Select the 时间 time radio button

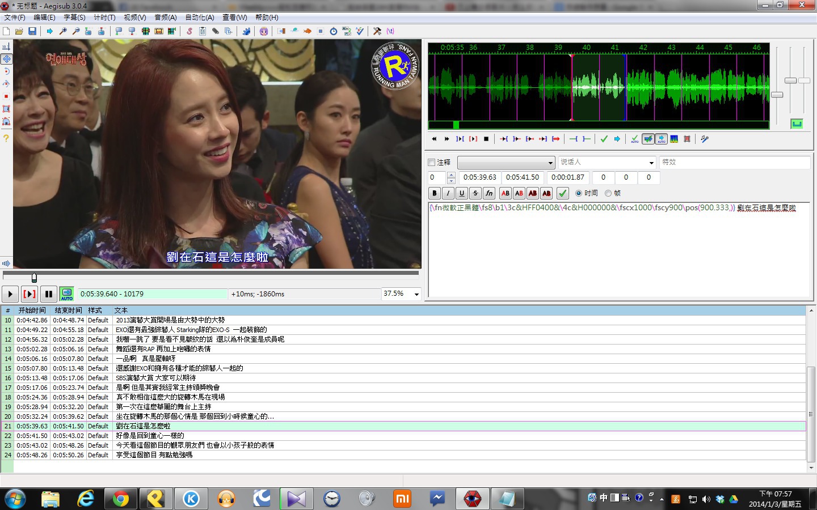point(579,193)
